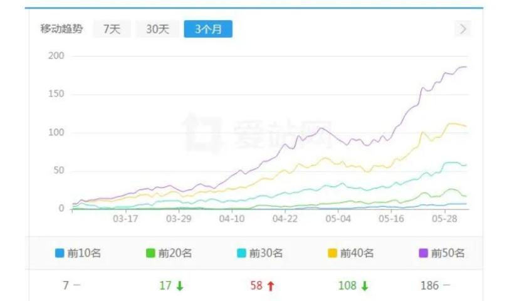Toggle the green 前20名 legend swatch
Viewport: 512px width, 301px height.
click(x=150, y=253)
